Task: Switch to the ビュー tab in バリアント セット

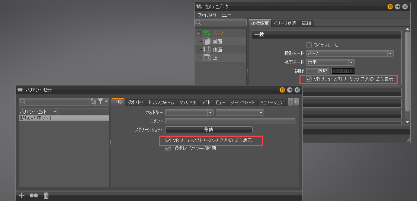Action: [221, 103]
